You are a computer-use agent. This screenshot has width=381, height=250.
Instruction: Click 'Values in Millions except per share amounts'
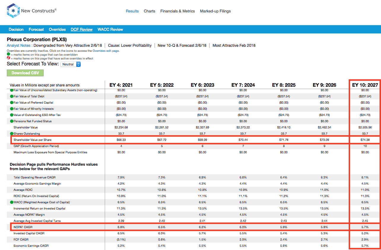click(45, 85)
